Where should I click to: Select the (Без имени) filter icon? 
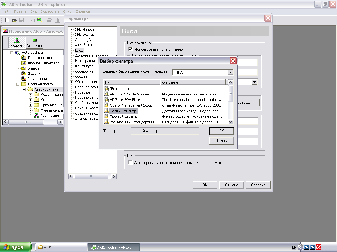pyautogui.click(x=106, y=89)
